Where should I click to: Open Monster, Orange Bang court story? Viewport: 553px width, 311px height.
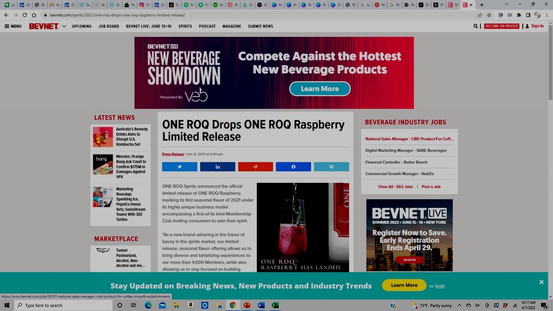[131, 167]
